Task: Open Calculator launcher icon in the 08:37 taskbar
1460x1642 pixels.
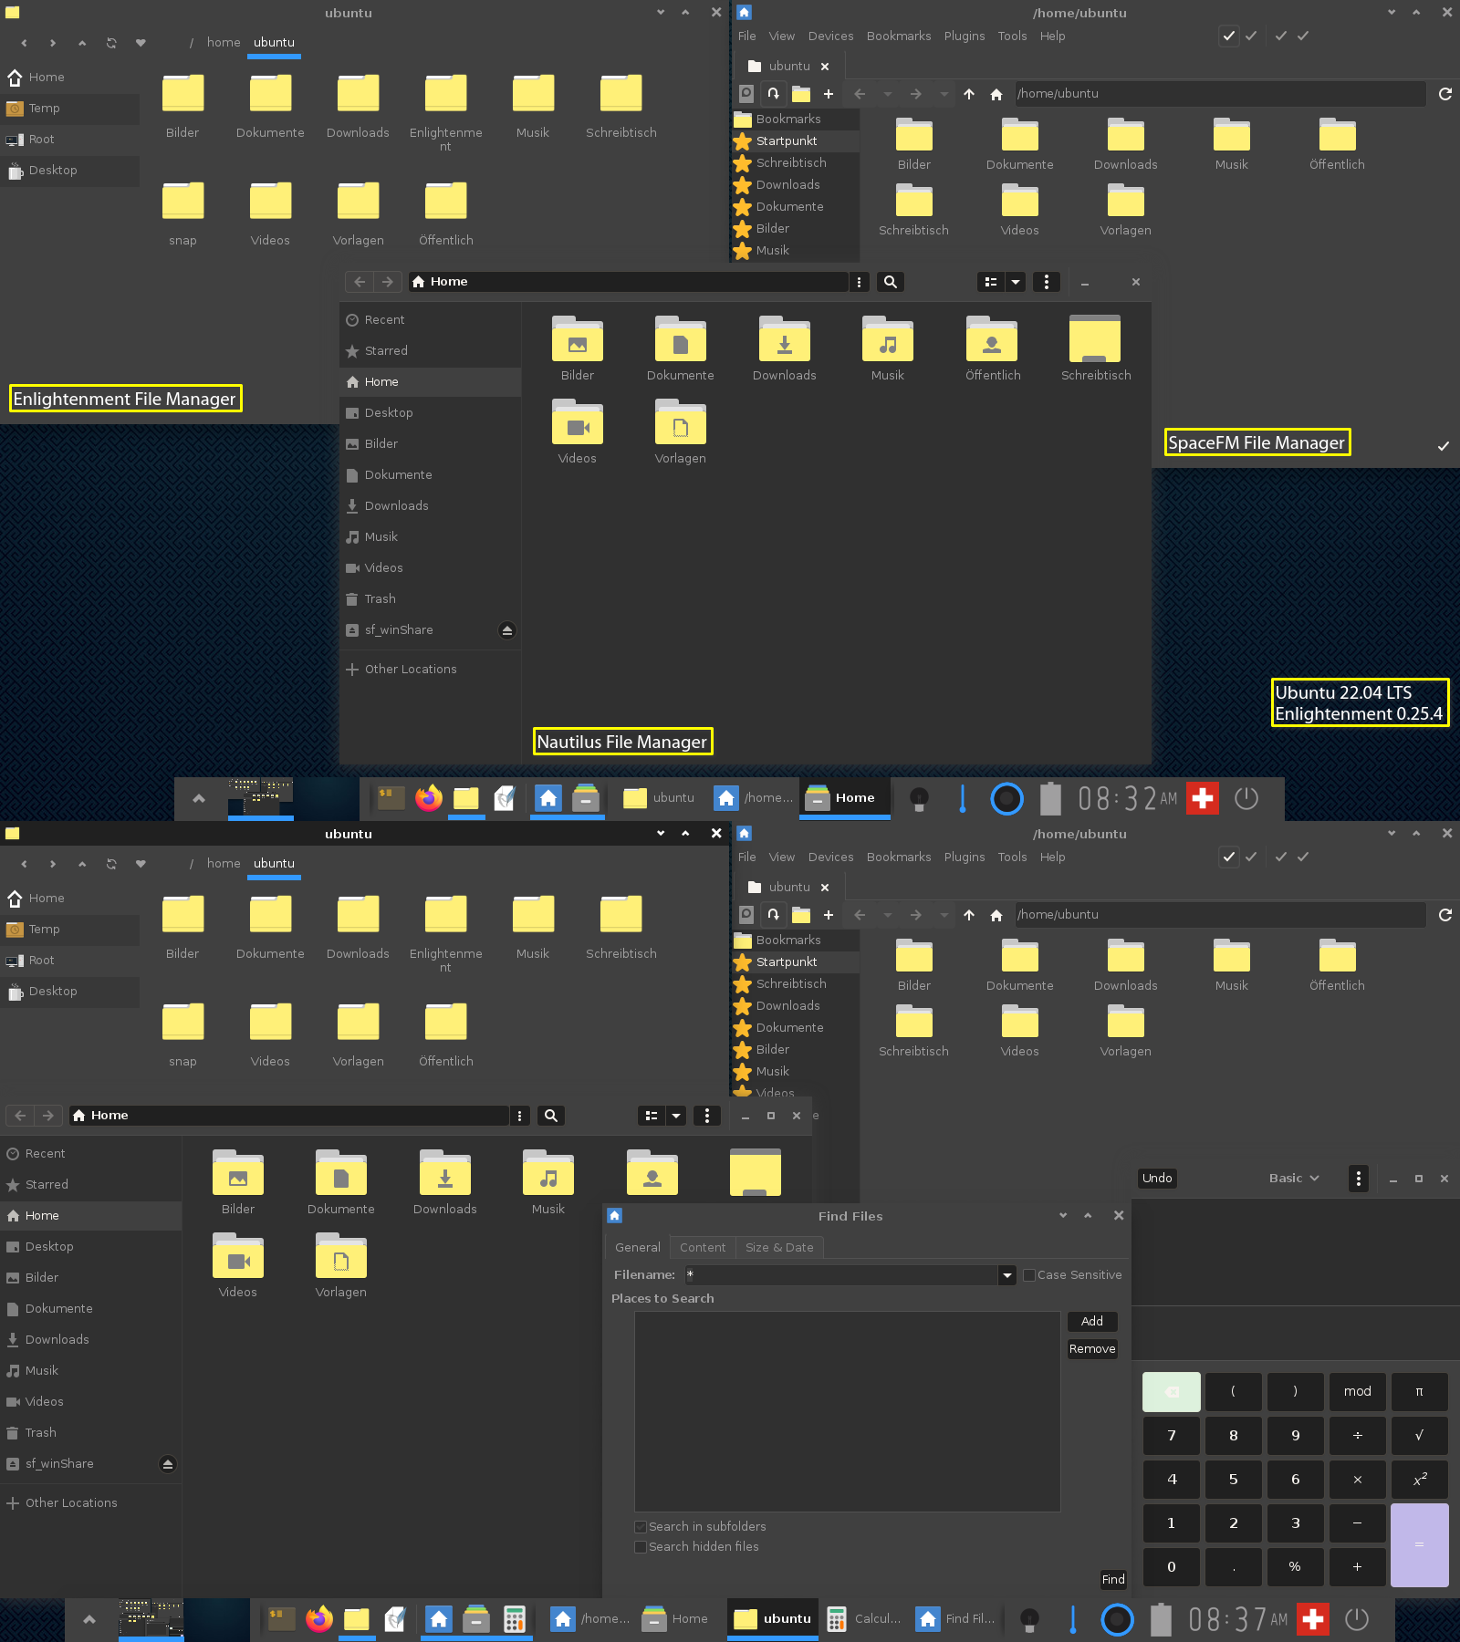Action: pos(515,1619)
